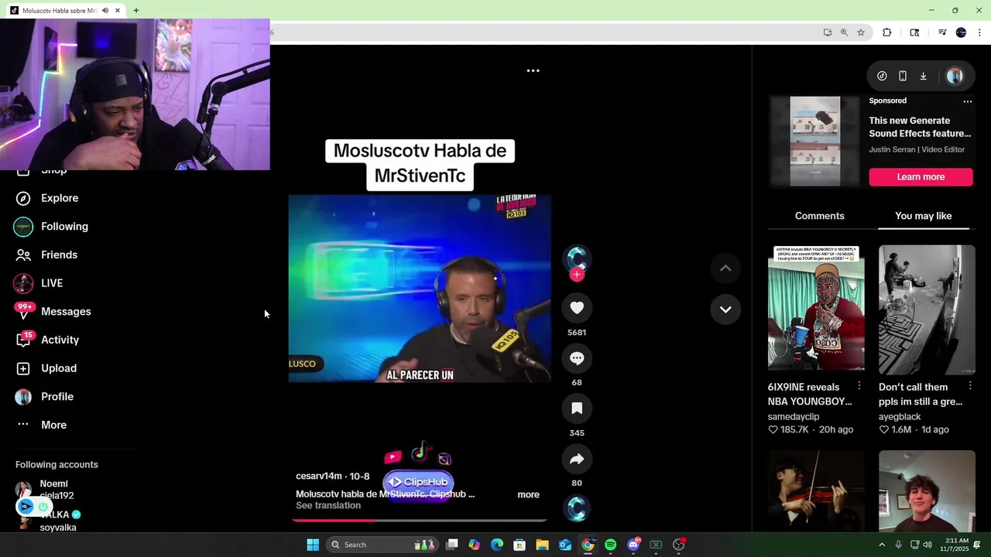Open Spotify from the taskbar
Image resolution: width=991 pixels, height=557 pixels.
coord(610,545)
